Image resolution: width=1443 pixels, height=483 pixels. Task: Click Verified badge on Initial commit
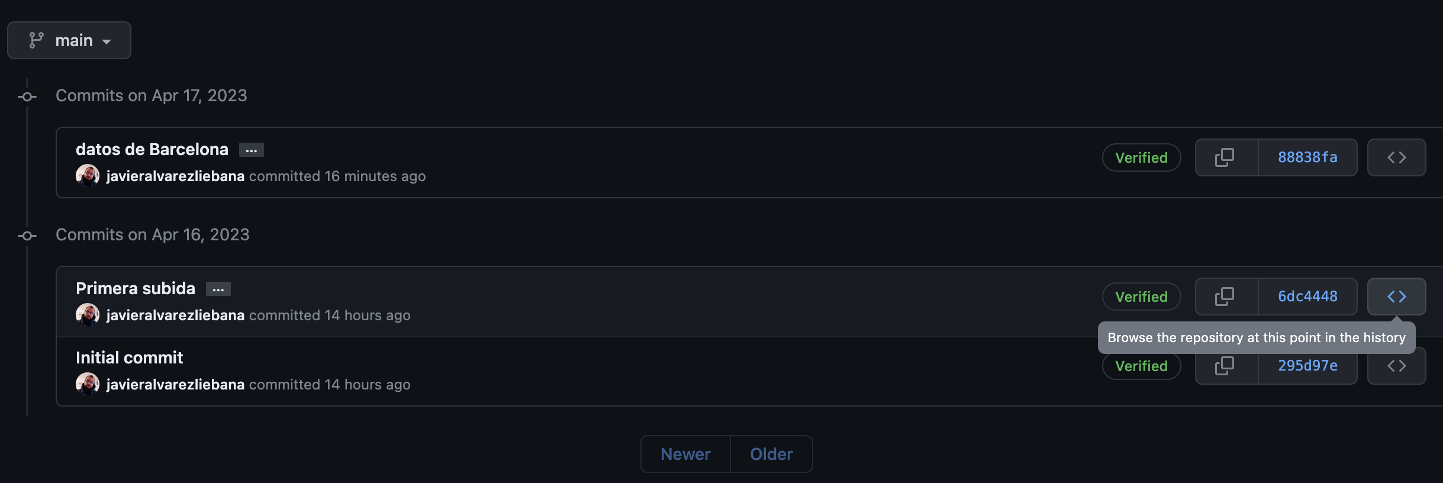point(1141,367)
